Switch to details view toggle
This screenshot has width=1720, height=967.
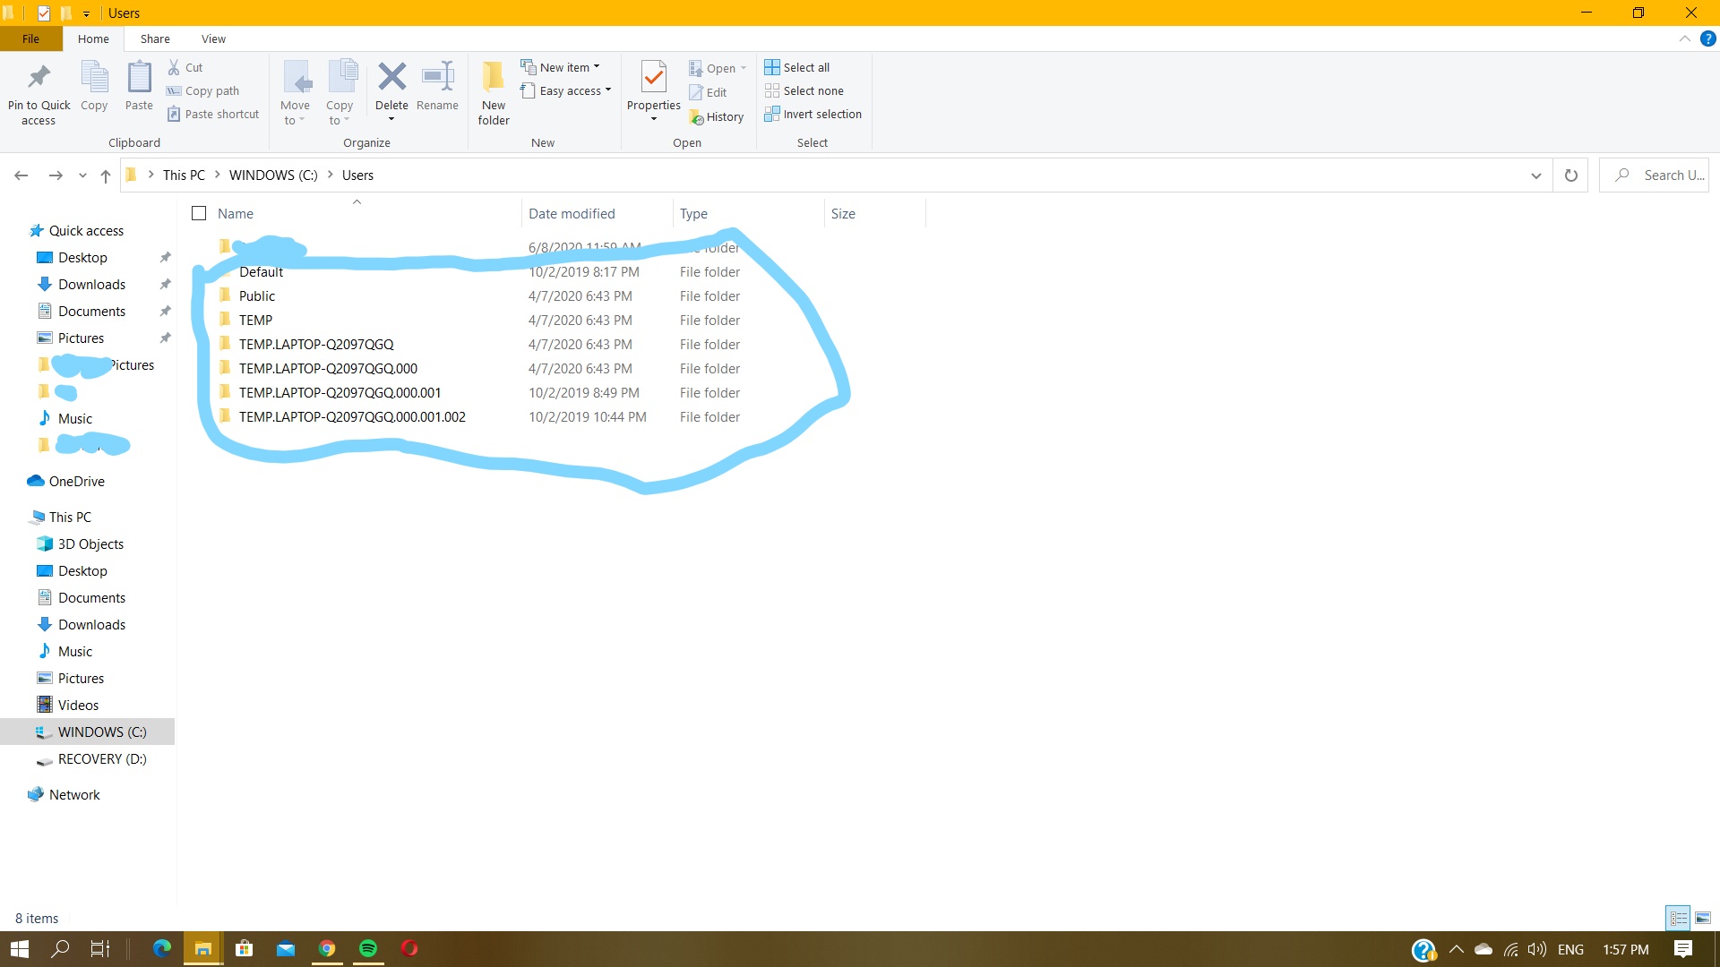[1678, 918]
